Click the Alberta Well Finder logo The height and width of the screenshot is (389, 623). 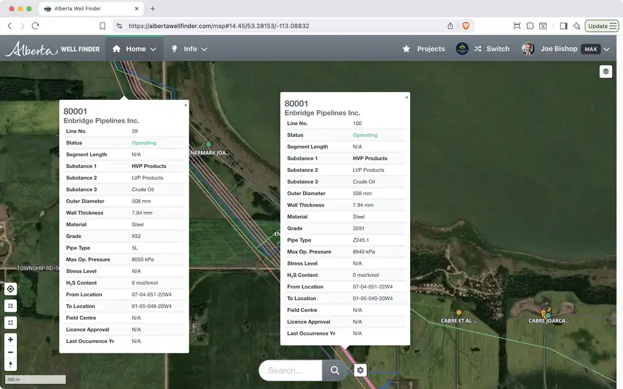pos(53,49)
